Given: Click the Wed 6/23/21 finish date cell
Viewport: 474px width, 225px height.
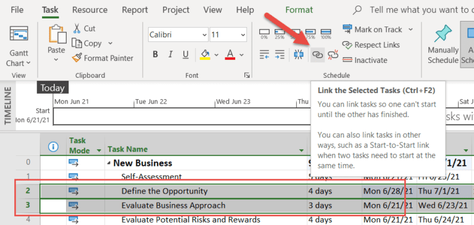Looking at the screenshot, I should pyautogui.click(x=443, y=205).
